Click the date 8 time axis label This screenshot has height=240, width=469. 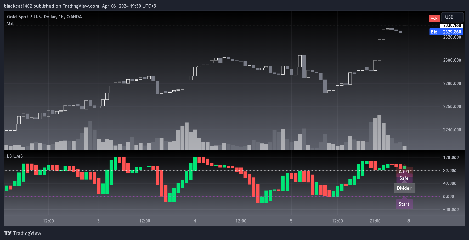pos(409,221)
